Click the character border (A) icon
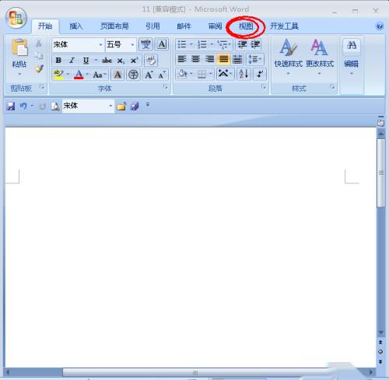Viewport: 389px width, 380px height. [162, 44]
